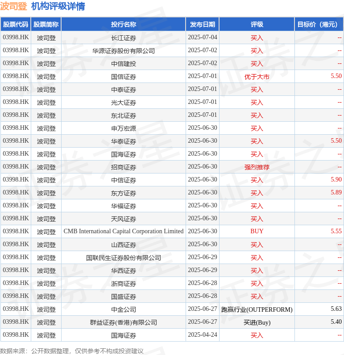
Task: Select the 华源证券股份有限公司 cell
Action: click(124, 50)
